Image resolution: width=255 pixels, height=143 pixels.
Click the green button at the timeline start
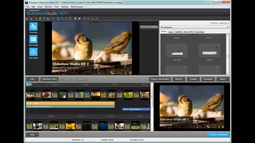[x=27, y=84]
